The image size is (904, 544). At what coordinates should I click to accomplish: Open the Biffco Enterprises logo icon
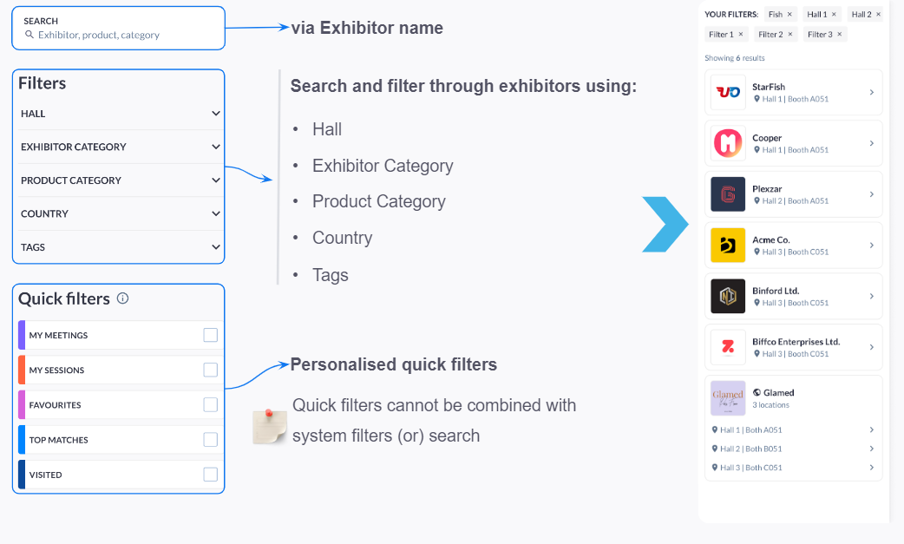[728, 348]
